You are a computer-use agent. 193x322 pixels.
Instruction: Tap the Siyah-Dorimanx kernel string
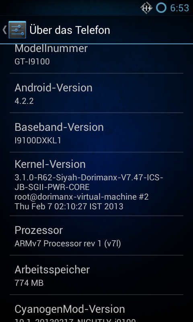point(89,182)
